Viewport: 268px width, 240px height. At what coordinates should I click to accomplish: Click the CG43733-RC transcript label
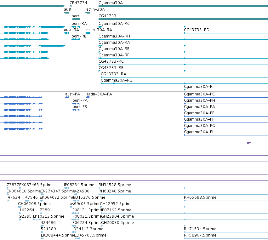click(111, 61)
